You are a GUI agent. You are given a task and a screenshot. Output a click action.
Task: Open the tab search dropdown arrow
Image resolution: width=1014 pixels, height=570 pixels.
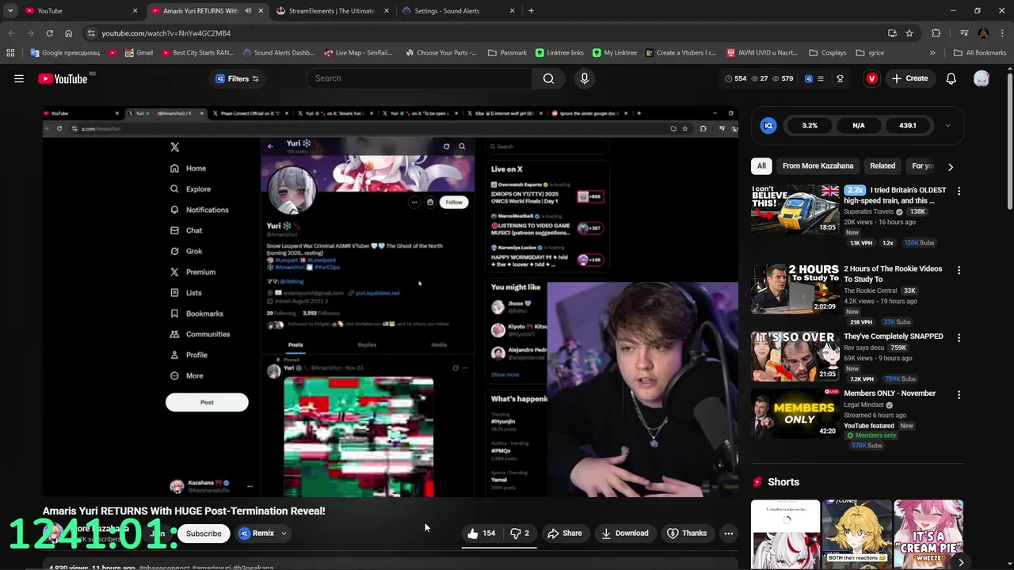10,11
